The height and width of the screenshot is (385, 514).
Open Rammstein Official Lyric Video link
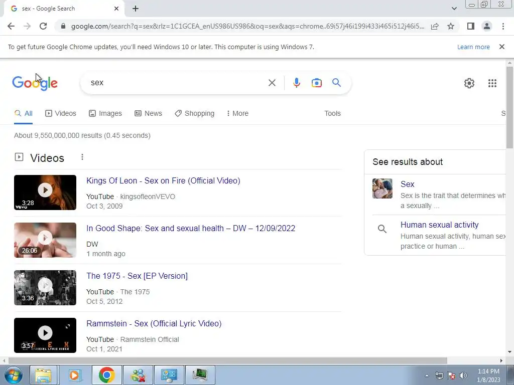(154, 323)
